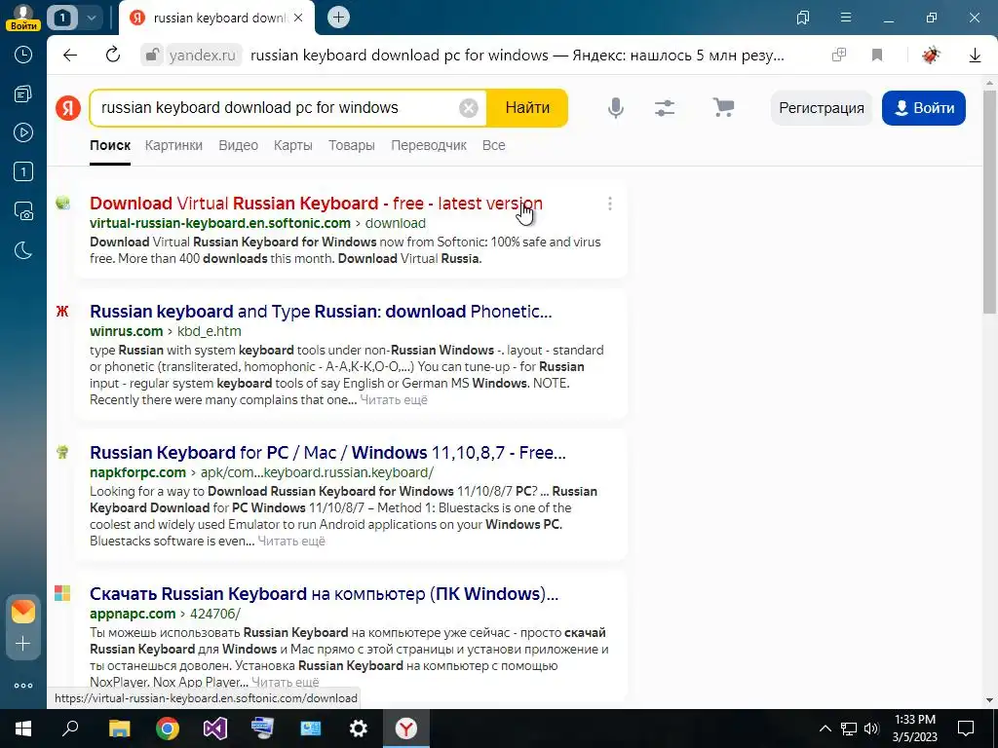Open sidebar three-dots more options

click(x=23, y=686)
